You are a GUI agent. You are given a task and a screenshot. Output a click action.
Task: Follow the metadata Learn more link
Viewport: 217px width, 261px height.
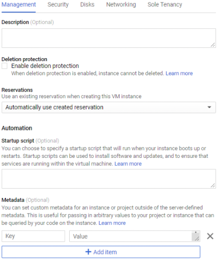[112, 223]
